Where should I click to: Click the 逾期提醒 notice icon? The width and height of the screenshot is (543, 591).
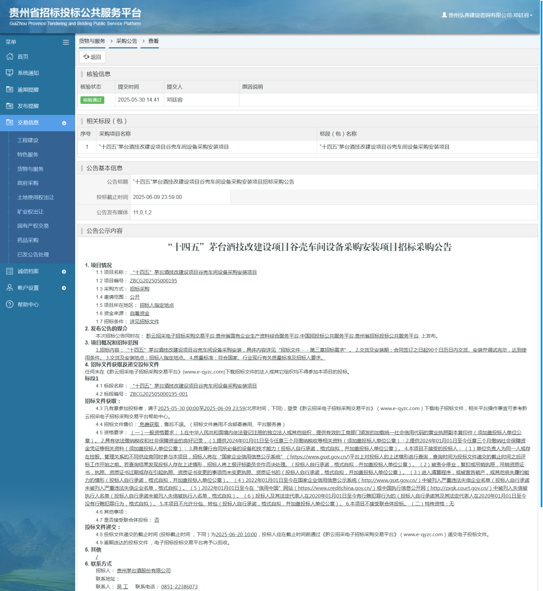(x=9, y=90)
